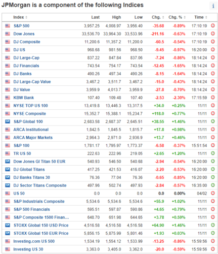Click the Last column header
218x254 pixels.
click(x=95, y=17)
